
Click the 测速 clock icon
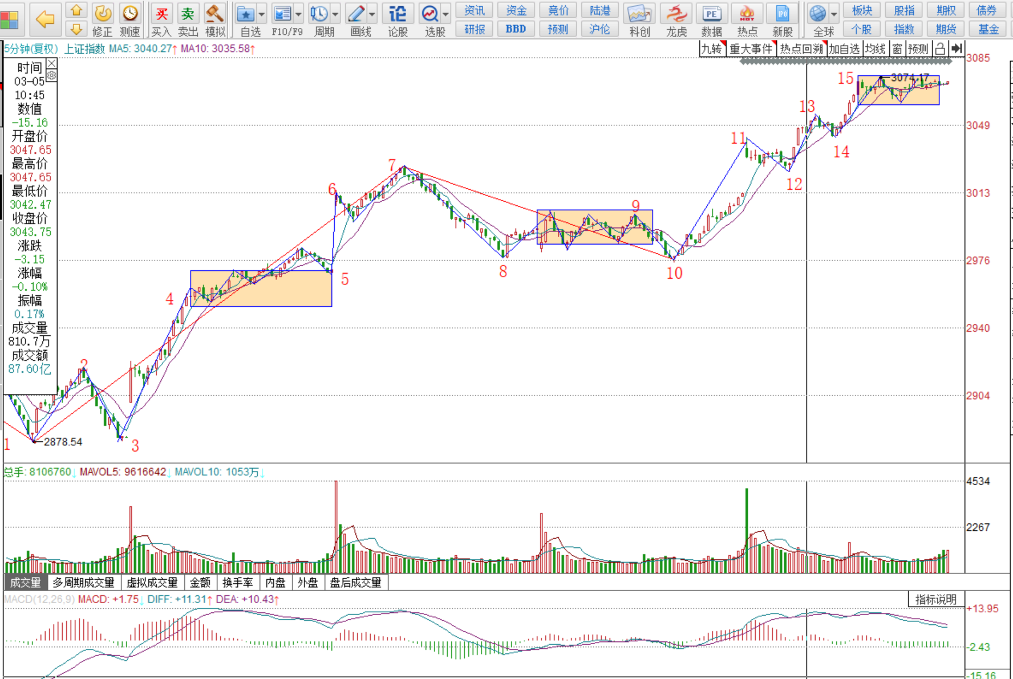130,14
